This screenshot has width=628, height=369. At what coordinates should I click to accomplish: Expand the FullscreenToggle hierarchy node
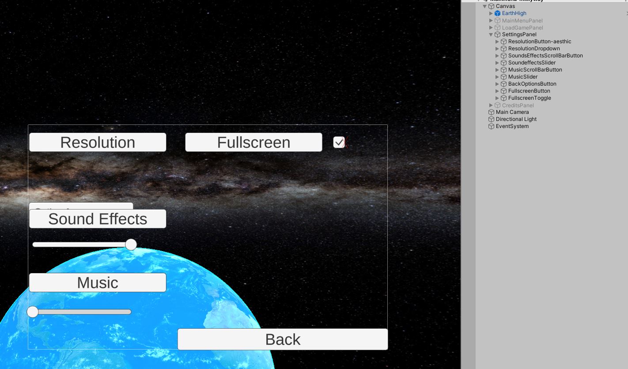(x=497, y=98)
